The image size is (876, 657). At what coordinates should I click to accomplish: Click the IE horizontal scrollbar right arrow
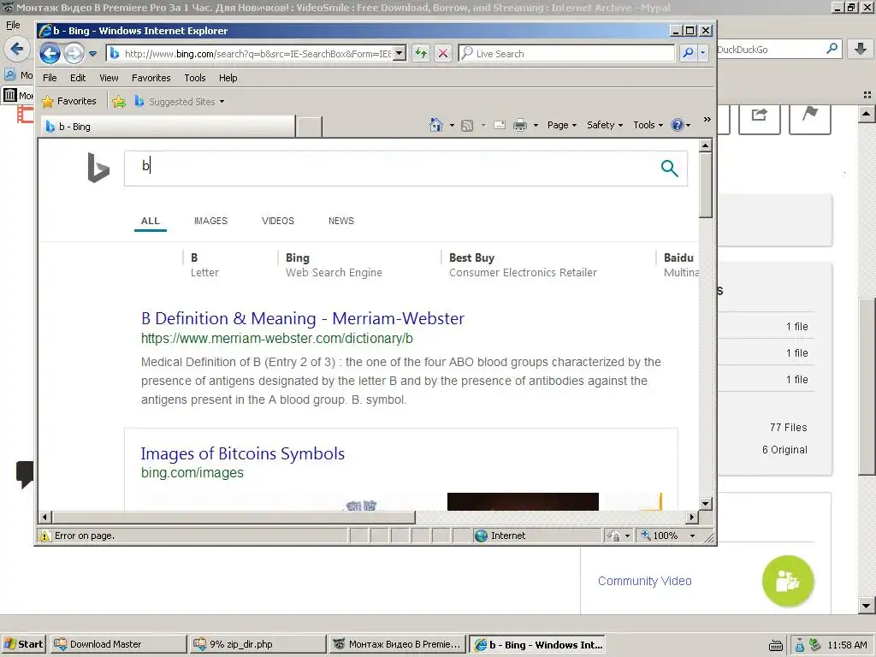(x=692, y=518)
